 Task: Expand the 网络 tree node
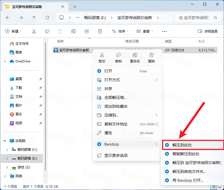(x=5, y=176)
